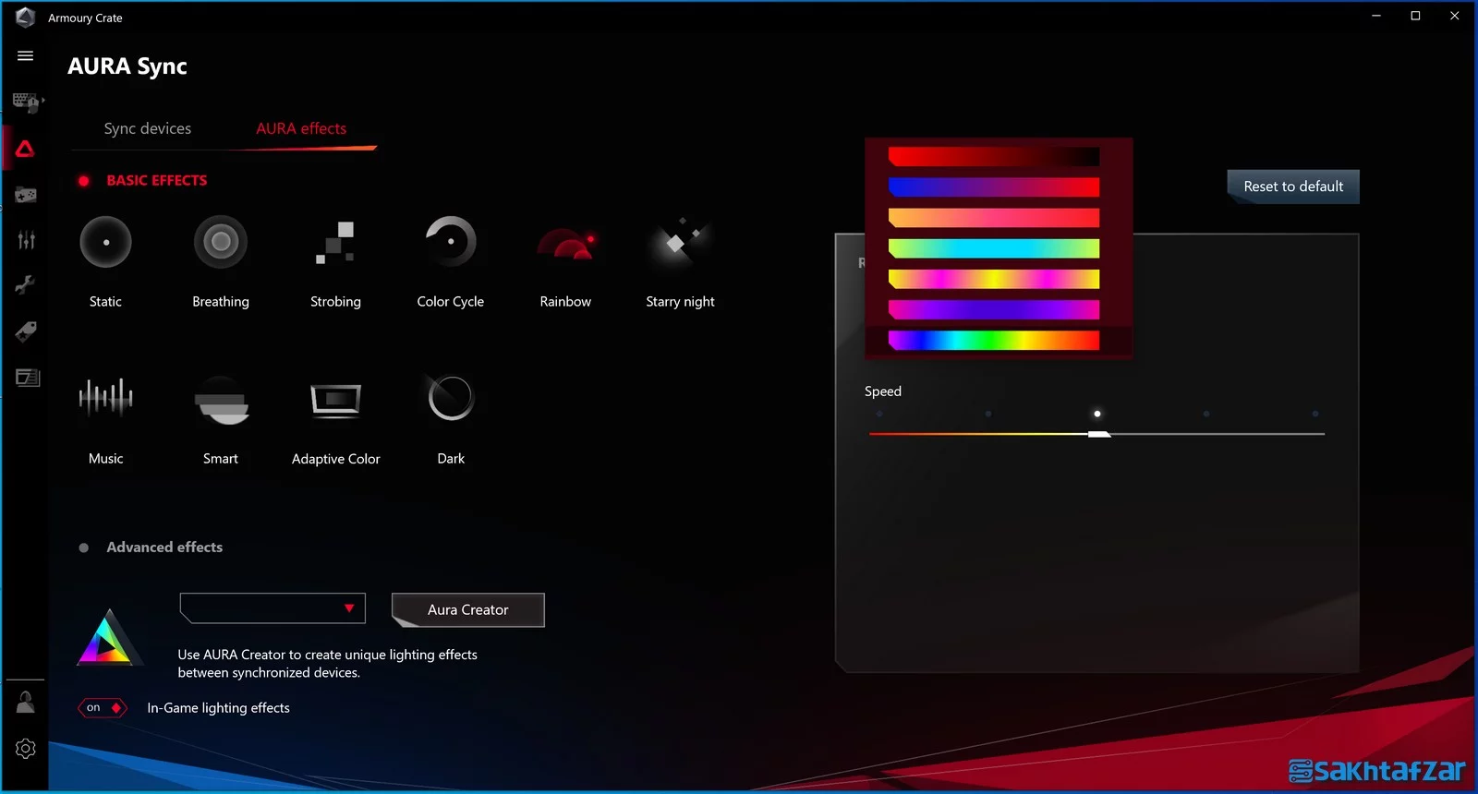The width and height of the screenshot is (1478, 794).
Task: Open the Devices icon in the sidebar
Action: [26, 102]
